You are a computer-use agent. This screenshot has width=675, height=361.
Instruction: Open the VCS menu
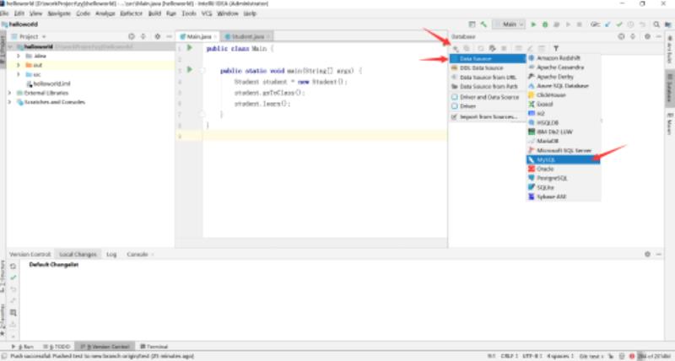coord(207,13)
